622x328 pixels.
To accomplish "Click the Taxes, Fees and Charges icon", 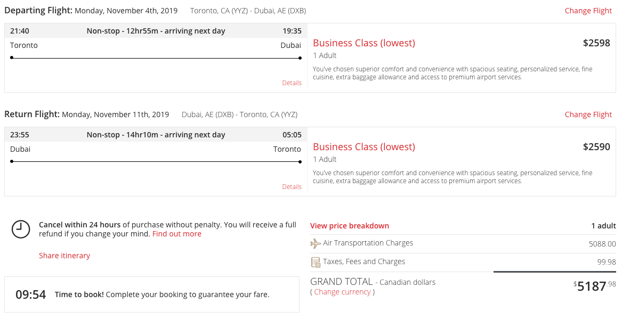I will pos(316,262).
